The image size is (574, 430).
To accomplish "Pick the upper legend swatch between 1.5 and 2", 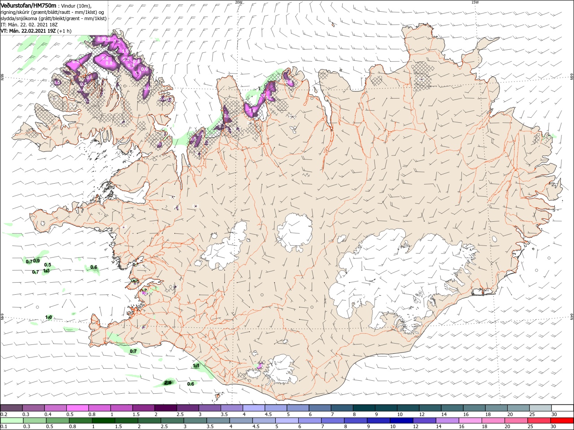I will pyautogui.click(x=143, y=408).
